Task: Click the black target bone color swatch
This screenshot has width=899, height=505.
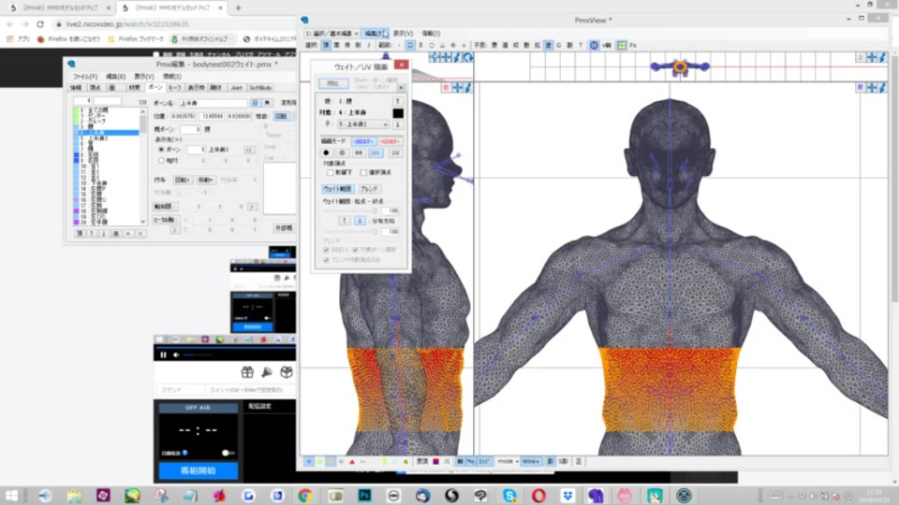Action: tap(398, 113)
